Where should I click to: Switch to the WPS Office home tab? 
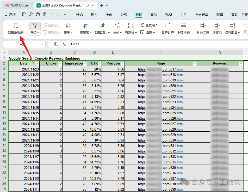click(17, 5)
